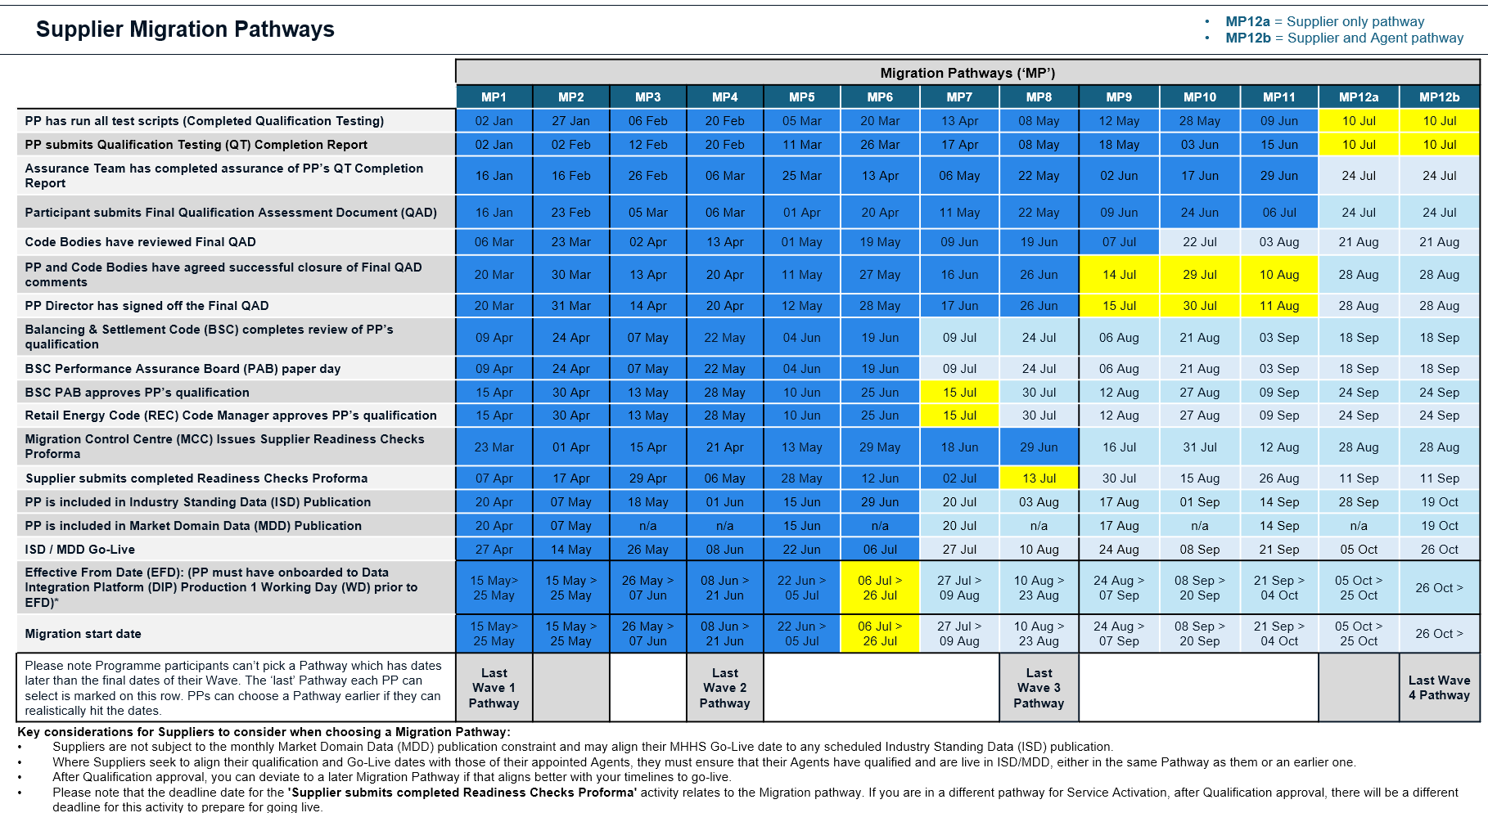Screen dimensions: 1488x813
Task: Click the yellow "30 Jul" cell under MP10
Action: [1200, 306]
